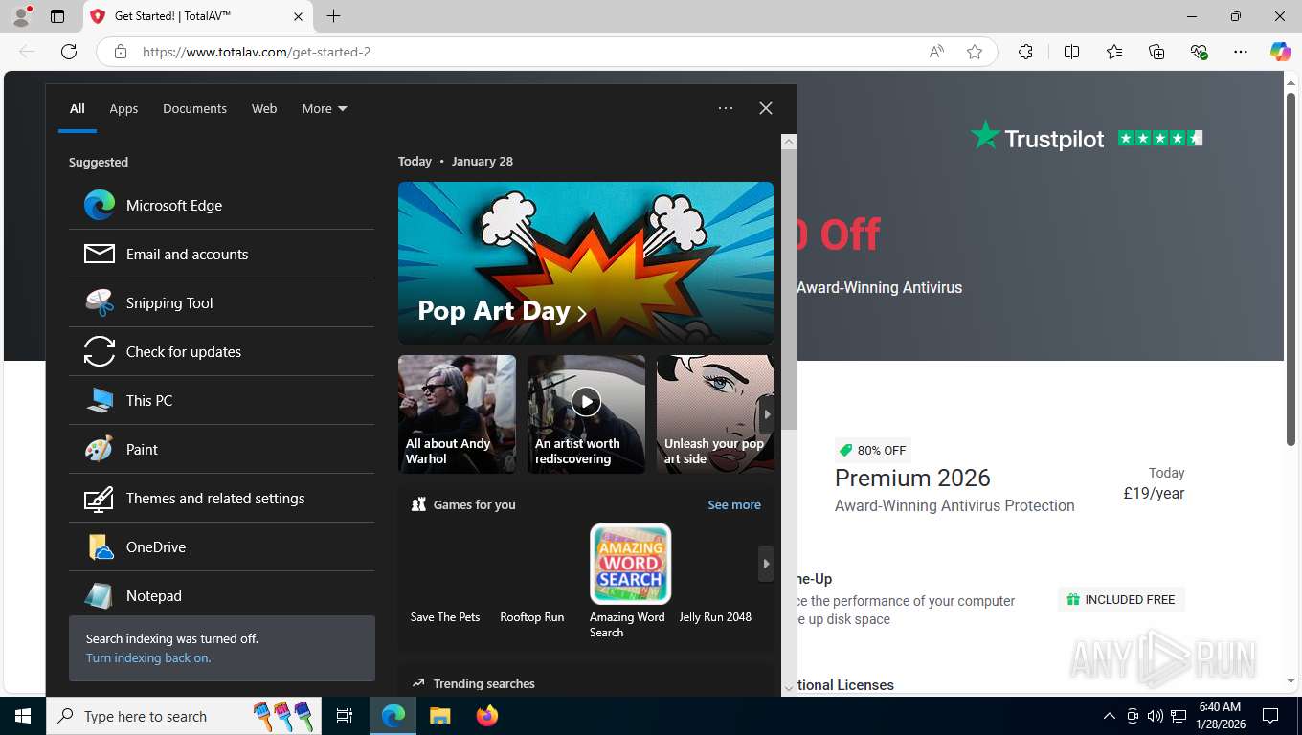Open OneDrive from suggestions
1302x735 pixels.
[221, 546]
